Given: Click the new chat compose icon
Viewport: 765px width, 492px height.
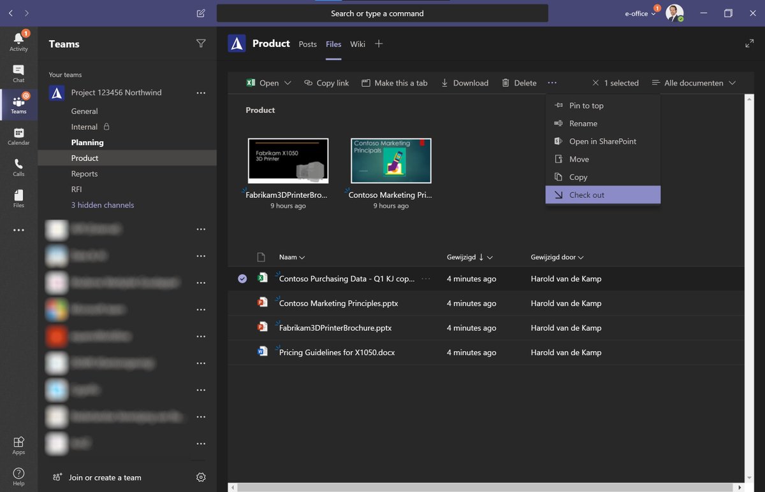Looking at the screenshot, I should coord(201,13).
